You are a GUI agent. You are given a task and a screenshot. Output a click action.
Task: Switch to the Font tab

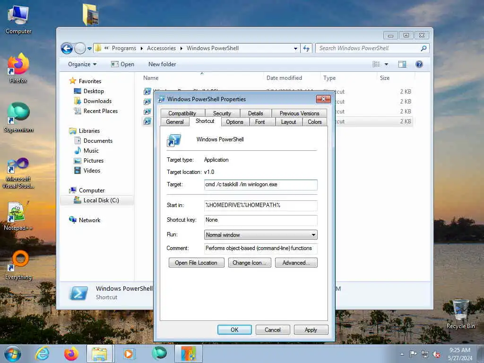(x=260, y=122)
